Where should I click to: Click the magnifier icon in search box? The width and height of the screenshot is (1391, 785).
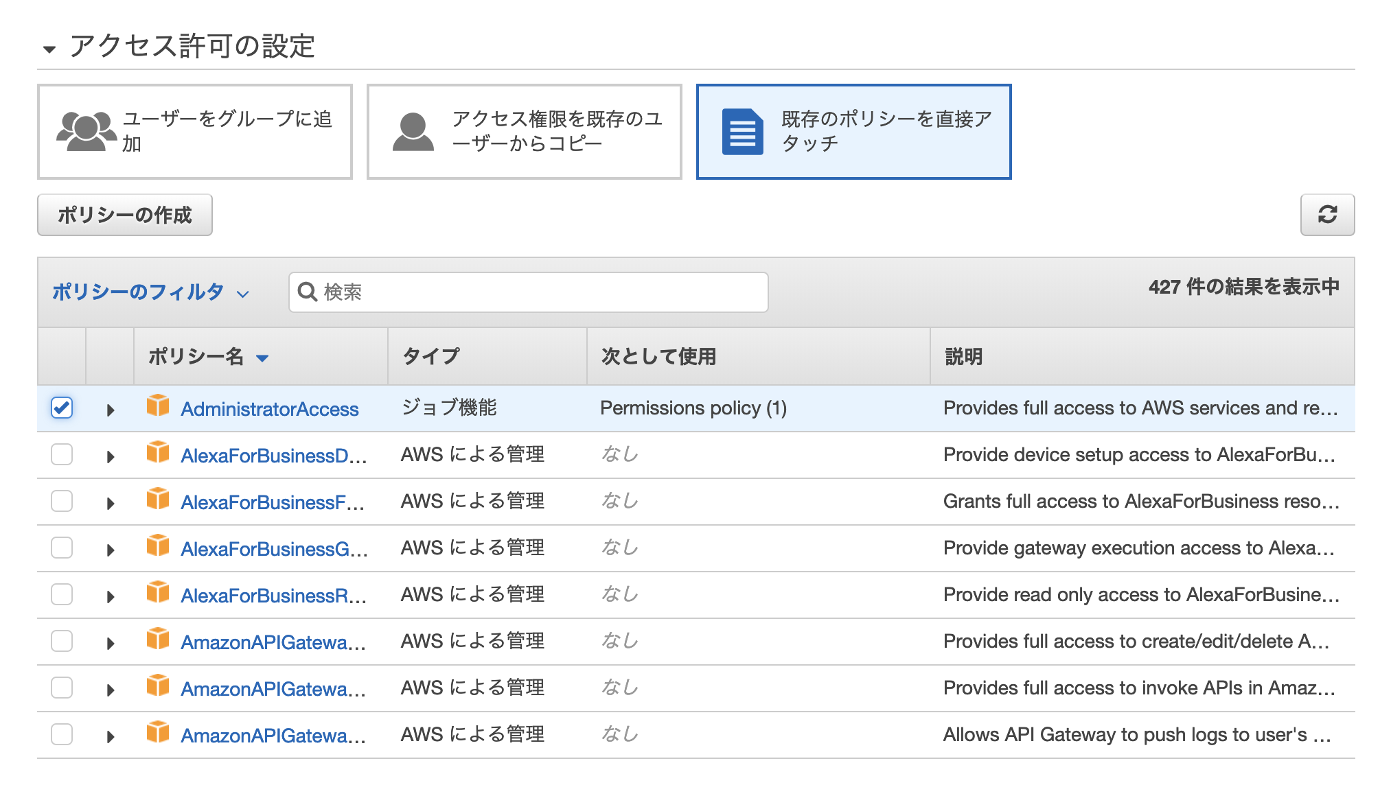307,292
